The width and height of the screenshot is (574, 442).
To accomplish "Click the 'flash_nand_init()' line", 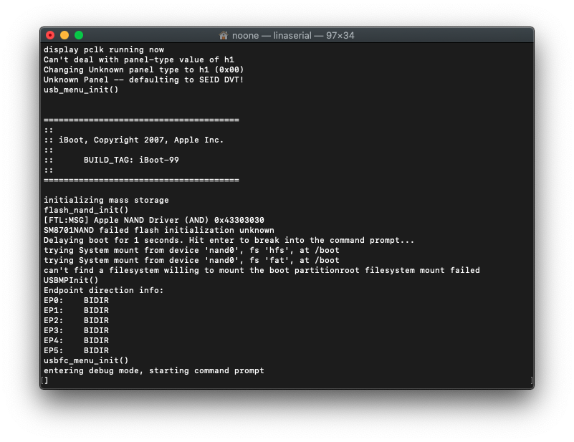I will pyautogui.click(x=86, y=210).
